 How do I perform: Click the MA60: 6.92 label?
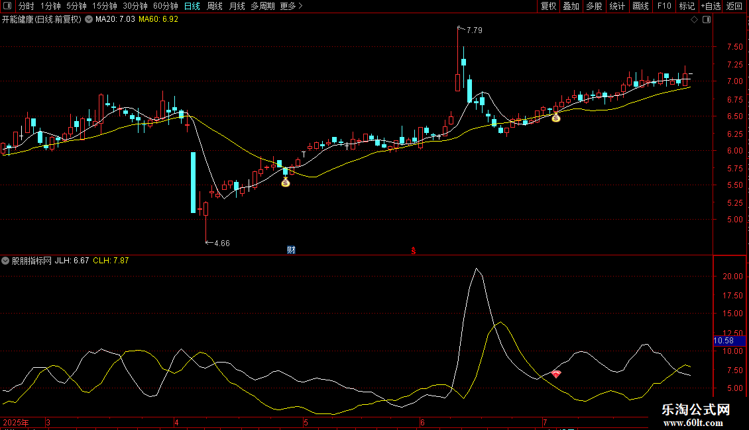pos(158,20)
